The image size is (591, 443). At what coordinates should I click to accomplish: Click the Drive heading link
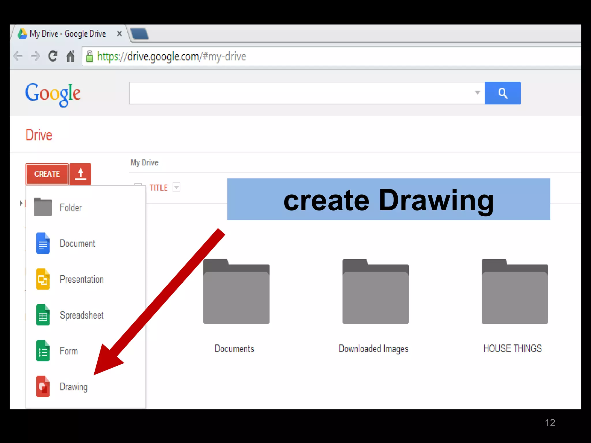click(x=39, y=135)
